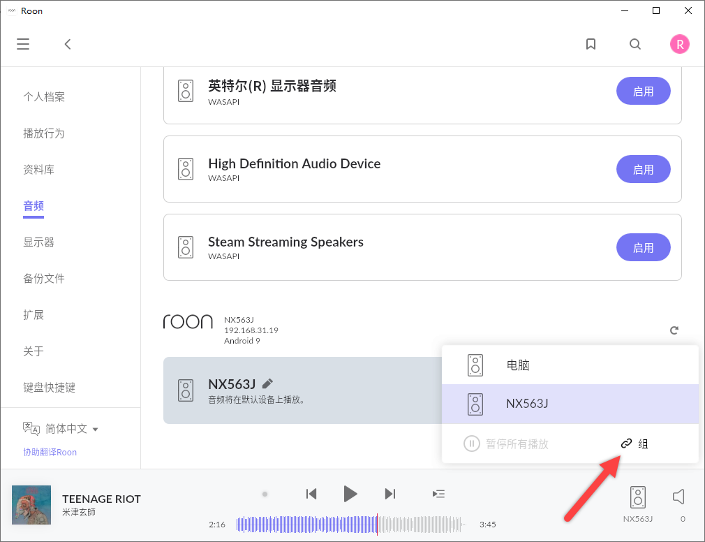Select 电脑 zone in popup
The height and width of the screenshot is (542, 705).
[x=570, y=365]
